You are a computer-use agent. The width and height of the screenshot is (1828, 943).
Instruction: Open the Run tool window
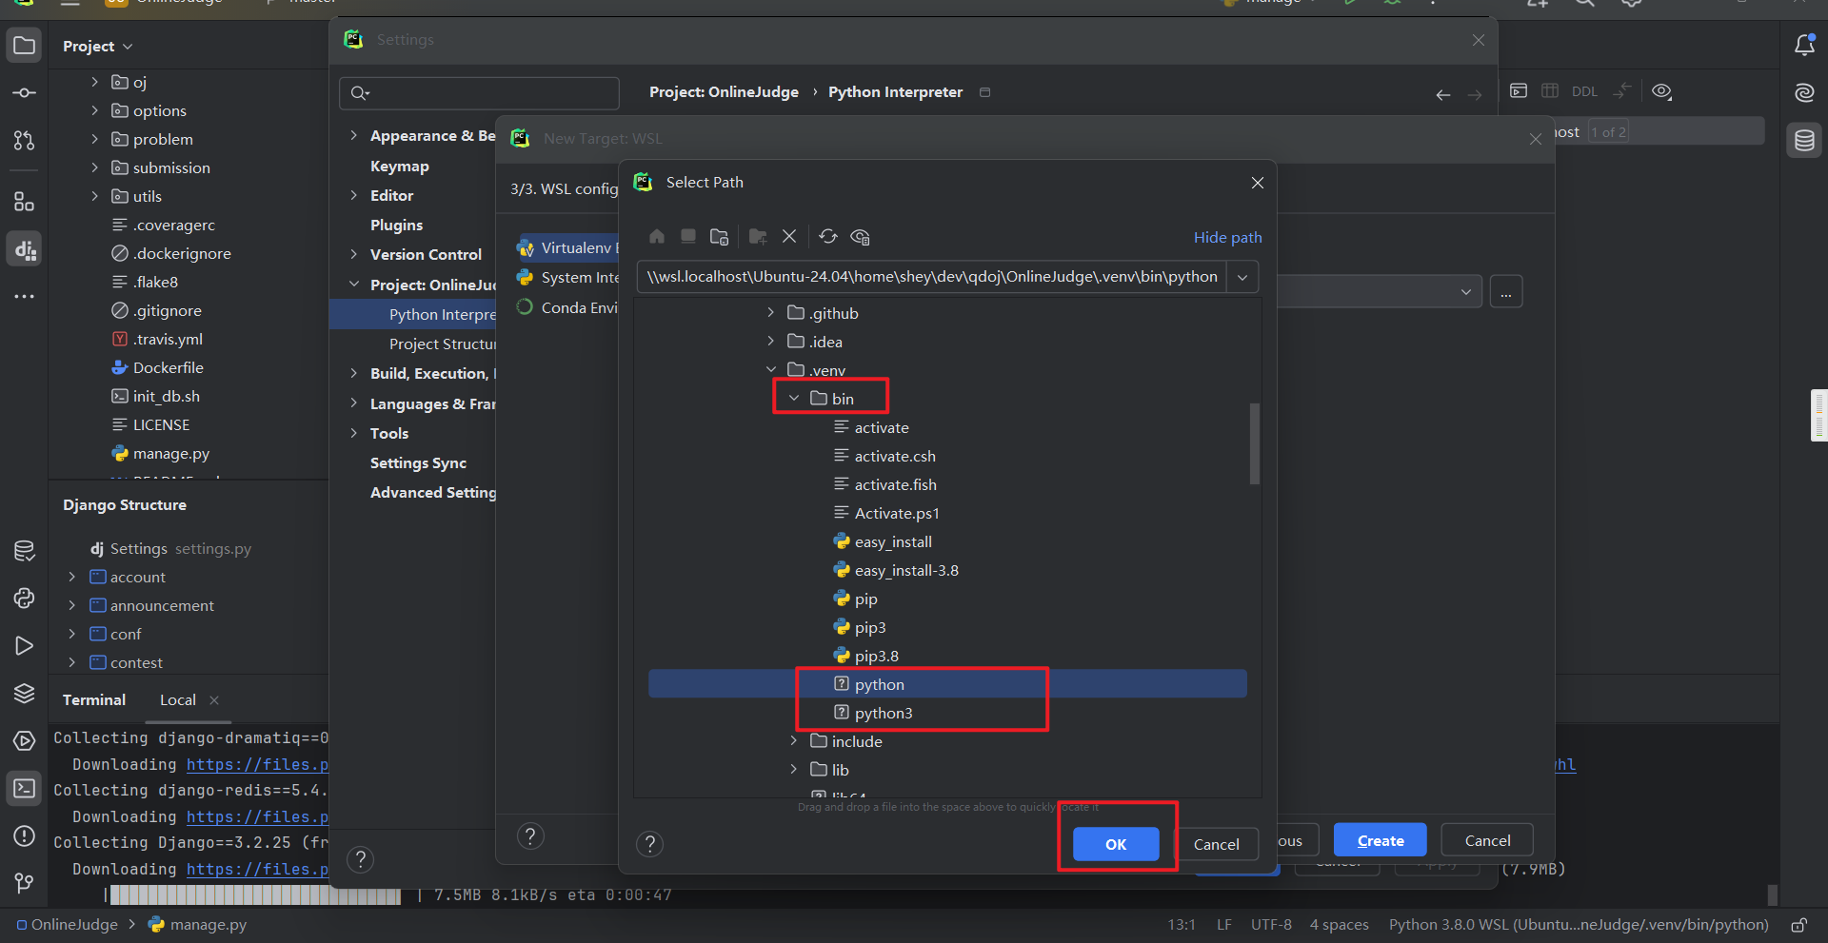(x=25, y=645)
